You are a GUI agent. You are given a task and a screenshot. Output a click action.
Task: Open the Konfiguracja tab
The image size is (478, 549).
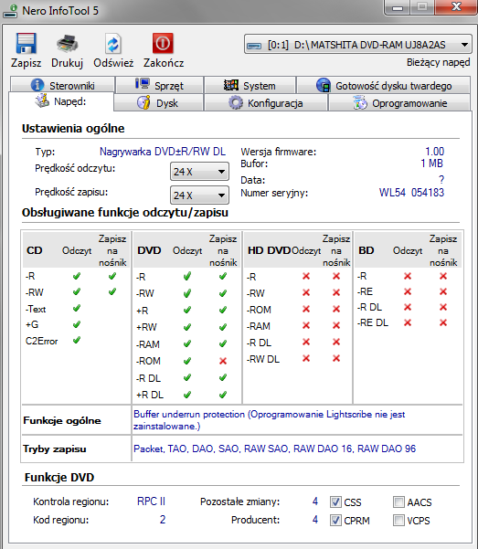coord(266,103)
